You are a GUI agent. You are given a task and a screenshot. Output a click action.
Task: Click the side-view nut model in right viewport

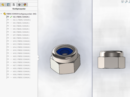(x=111, y=60)
